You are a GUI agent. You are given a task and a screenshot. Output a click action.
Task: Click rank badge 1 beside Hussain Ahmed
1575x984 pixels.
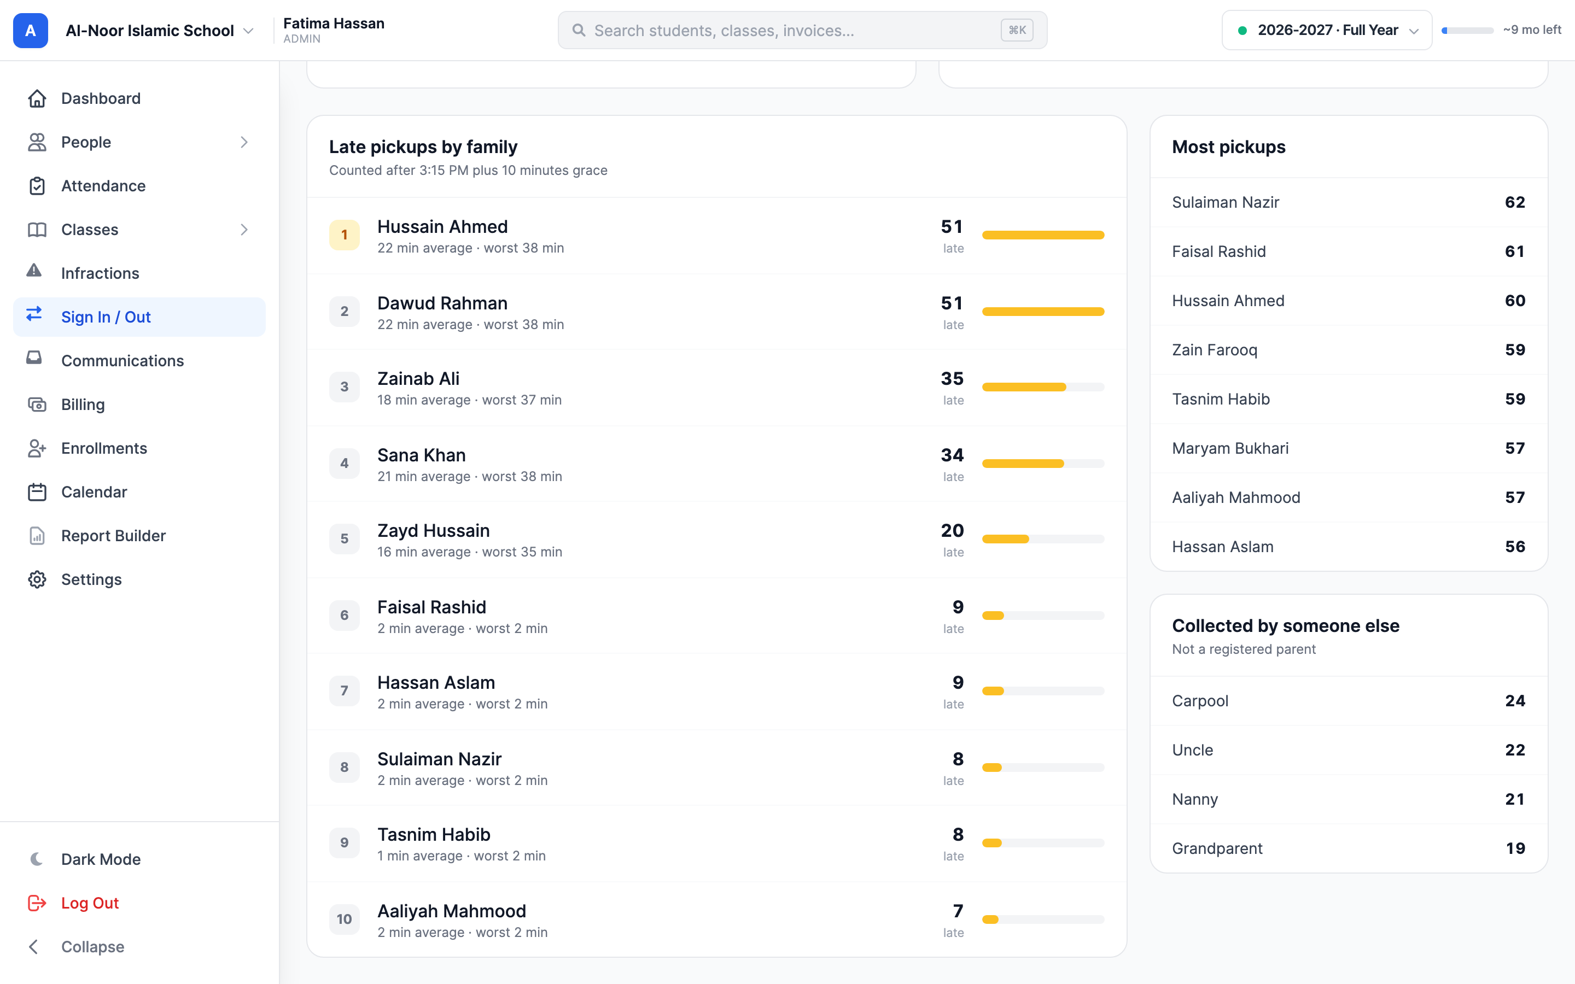345,235
